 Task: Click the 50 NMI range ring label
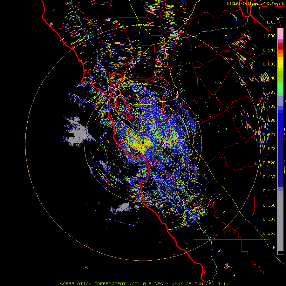point(143,84)
